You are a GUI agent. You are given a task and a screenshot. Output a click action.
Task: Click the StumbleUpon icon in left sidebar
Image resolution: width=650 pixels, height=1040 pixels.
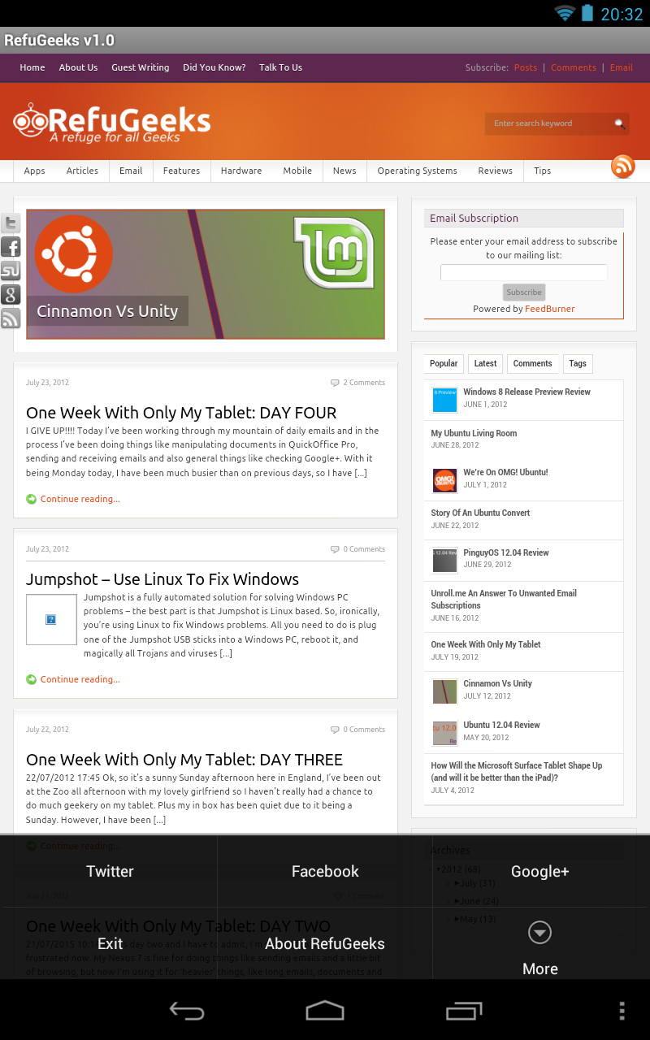click(x=10, y=271)
